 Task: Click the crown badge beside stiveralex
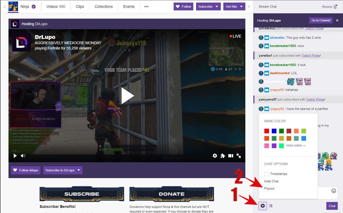266,38
